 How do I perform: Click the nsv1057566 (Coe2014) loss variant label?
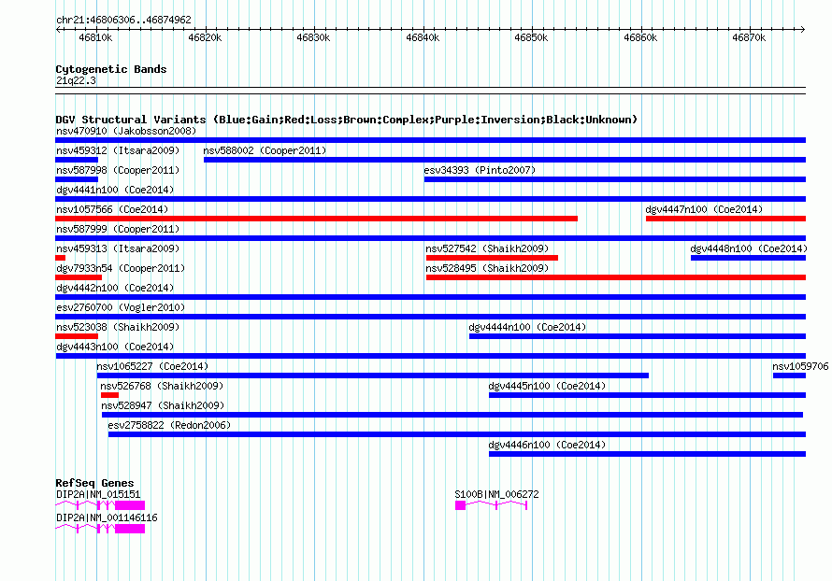click(x=112, y=209)
